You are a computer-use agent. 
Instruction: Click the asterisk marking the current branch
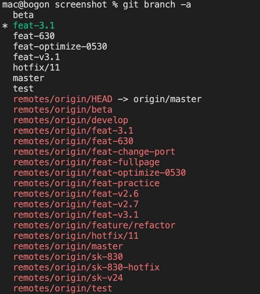[5, 26]
